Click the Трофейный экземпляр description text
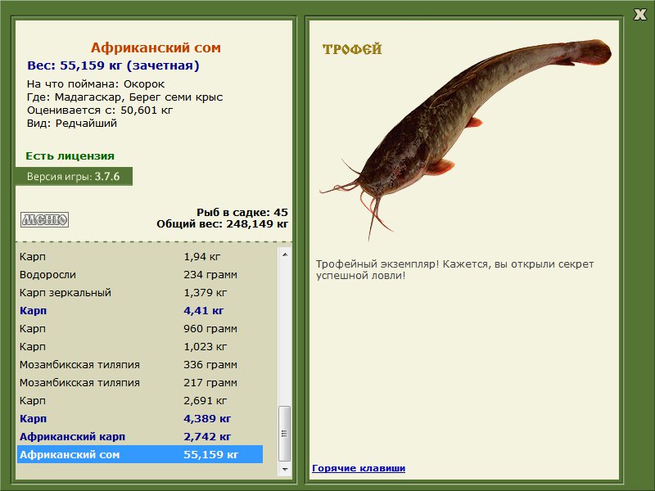Image resolution: width=655 pixels, height=491 pixels. tap(454, 270)
